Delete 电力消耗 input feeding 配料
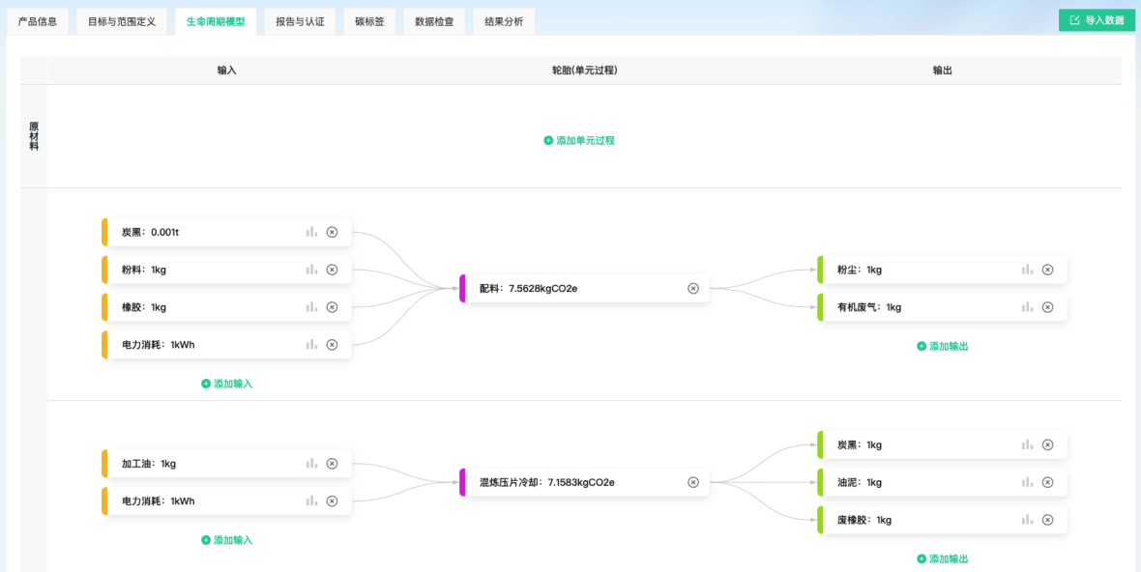This screenshot has height=572, width=1141. [332, 345]
